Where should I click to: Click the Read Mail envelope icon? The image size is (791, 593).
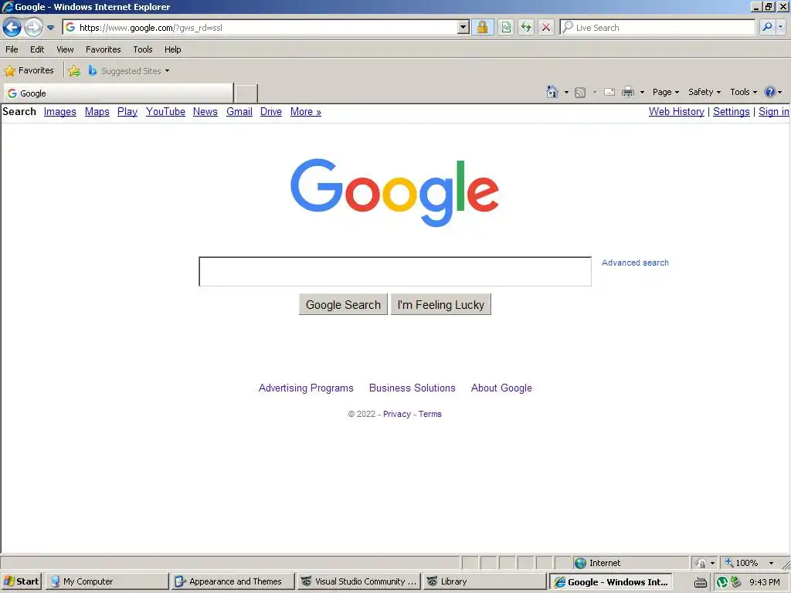click(x=609, y=93)
